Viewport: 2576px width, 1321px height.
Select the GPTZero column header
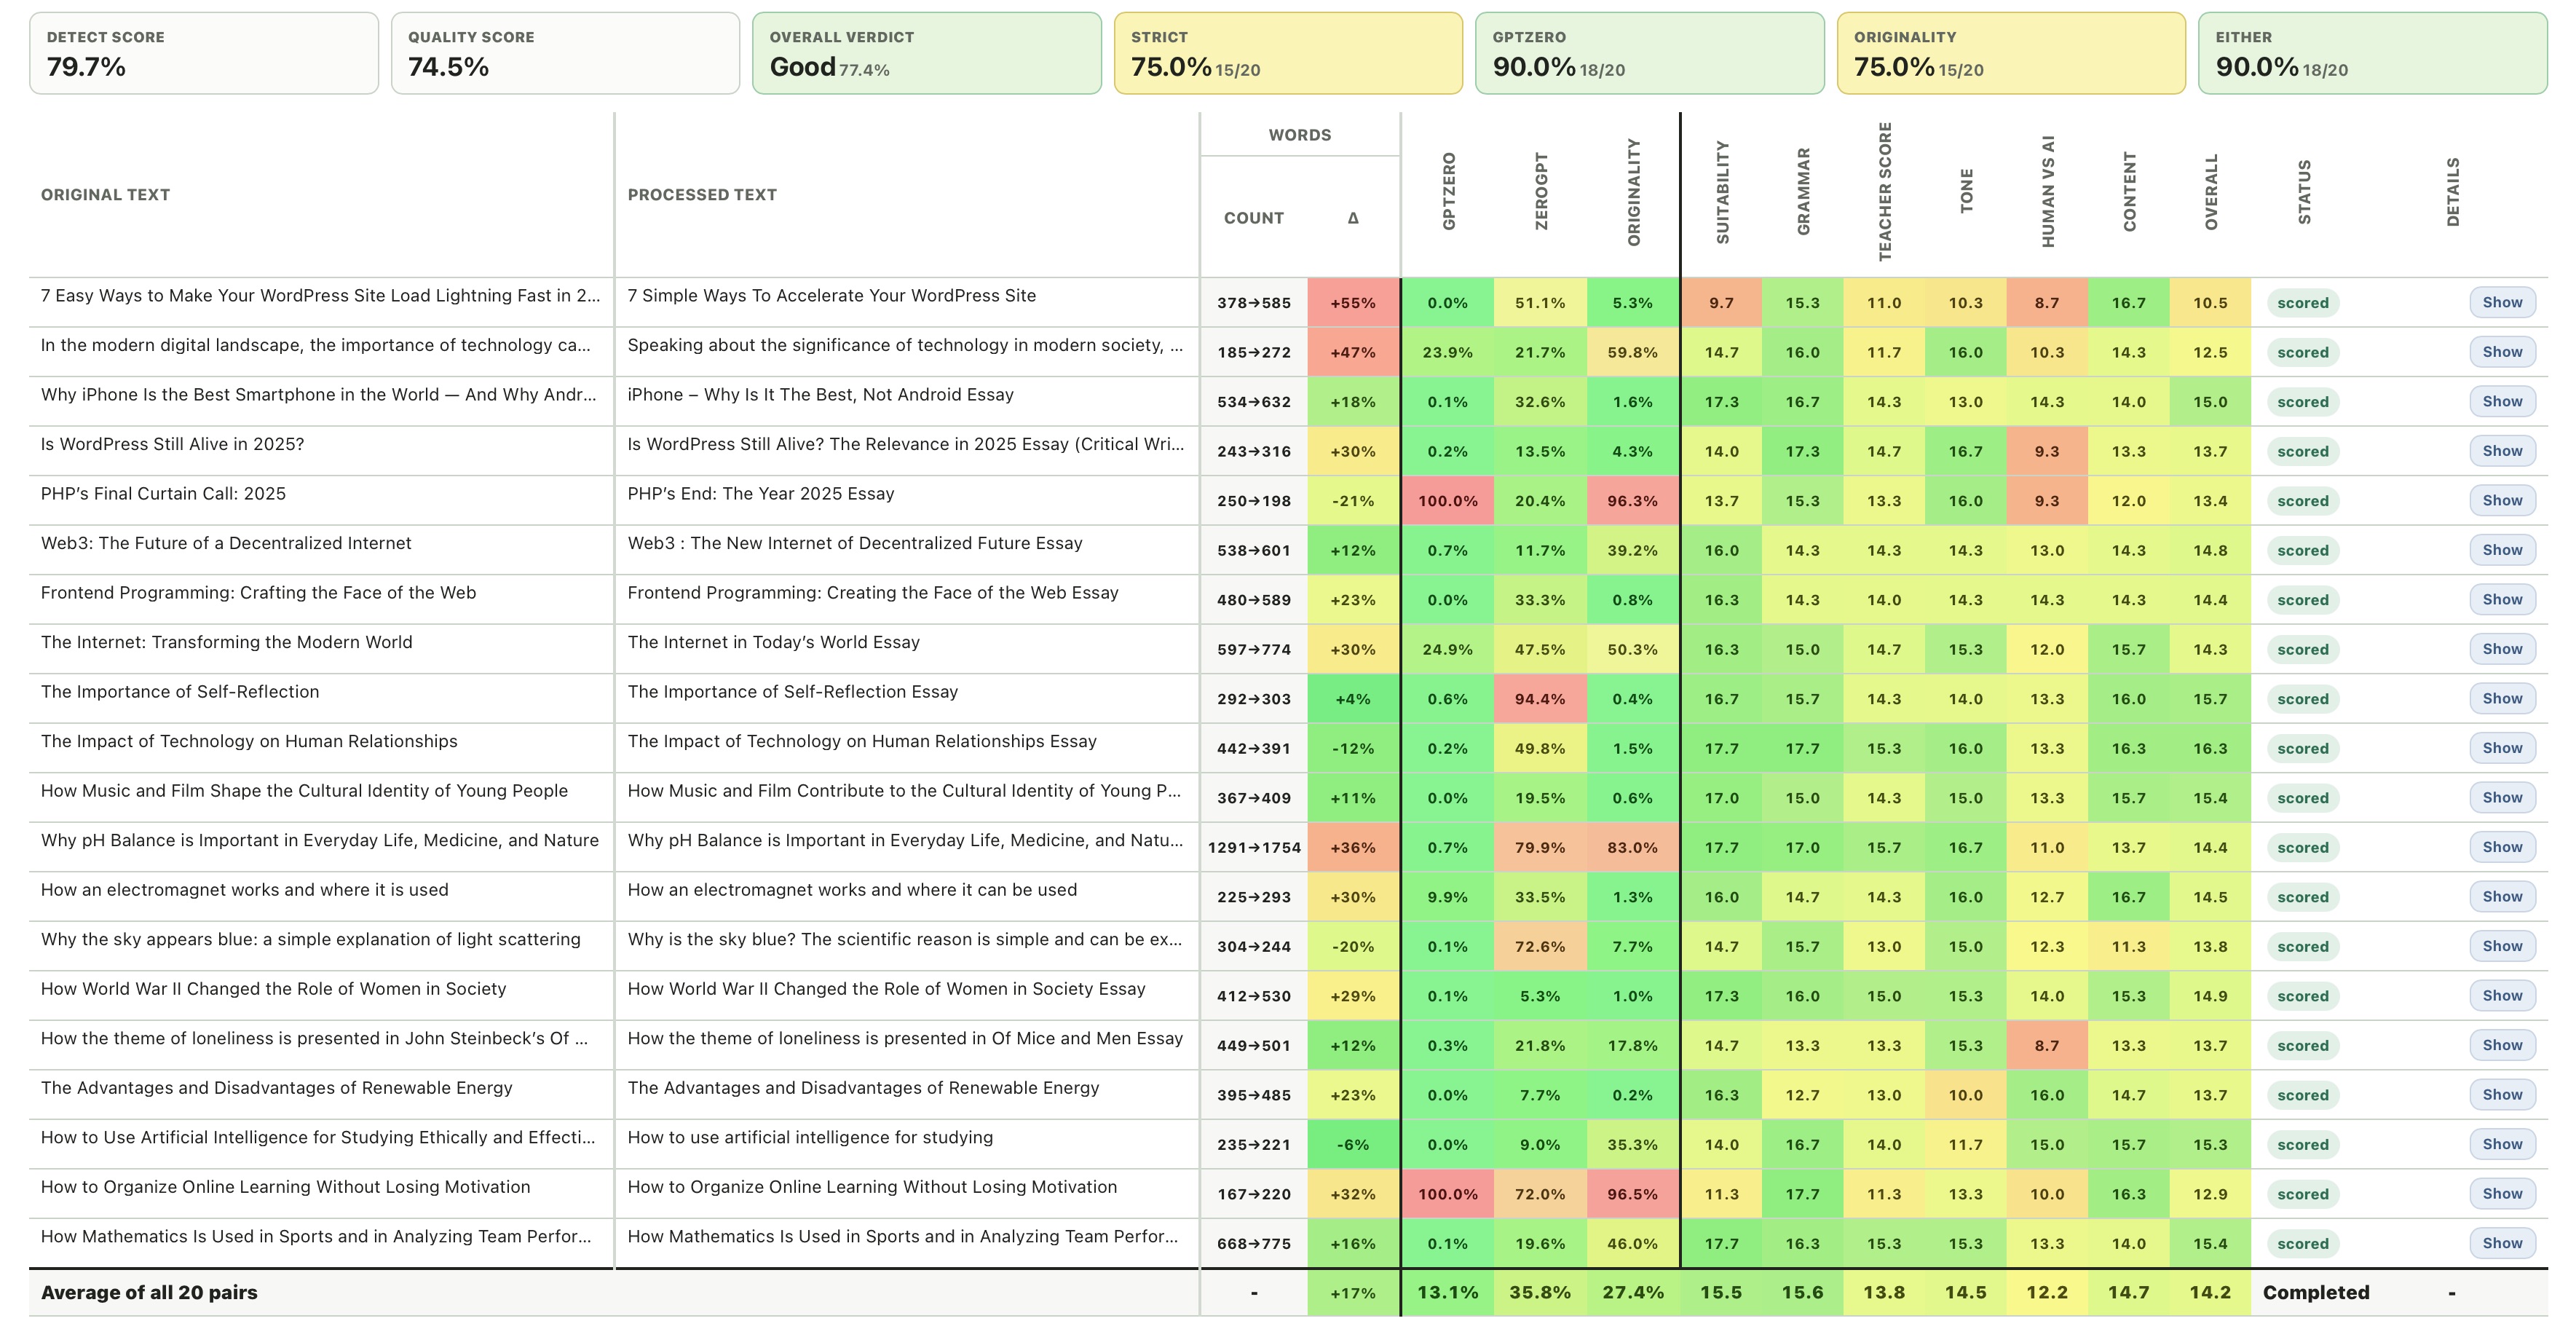pyautogui.click(x=1448, y=192)
